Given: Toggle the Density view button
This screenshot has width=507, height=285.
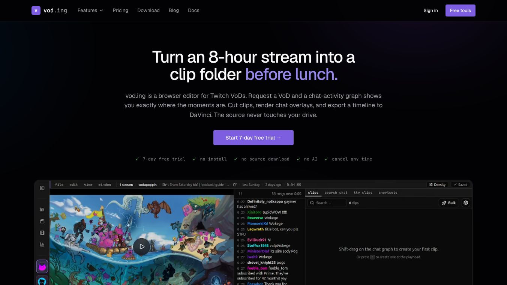Looking at the screenshot, I should point(437,185).
